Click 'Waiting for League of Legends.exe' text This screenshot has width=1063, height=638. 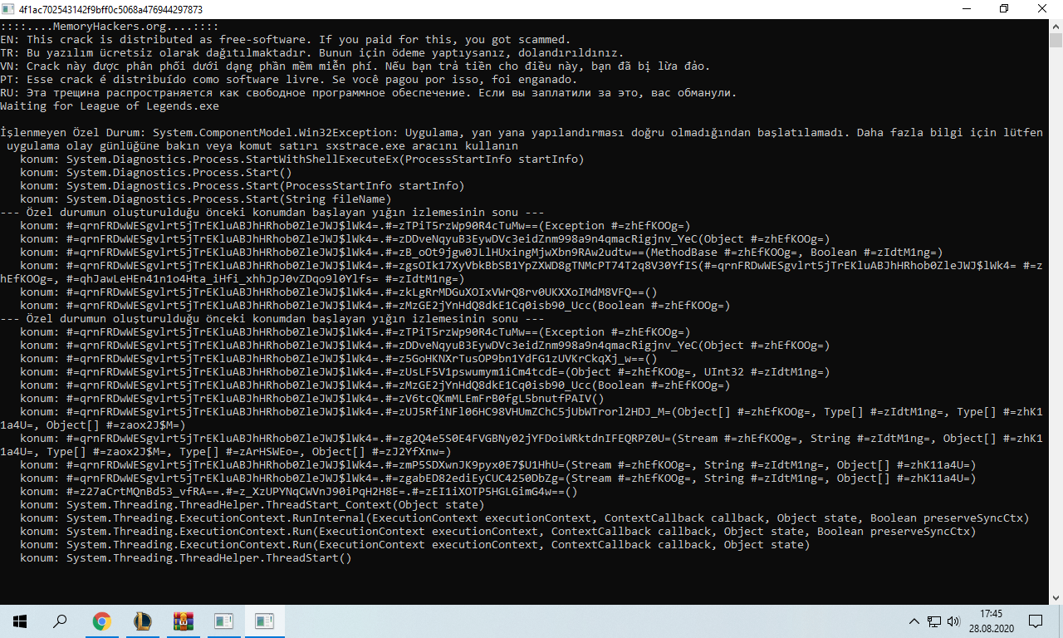tap(110, 106)
